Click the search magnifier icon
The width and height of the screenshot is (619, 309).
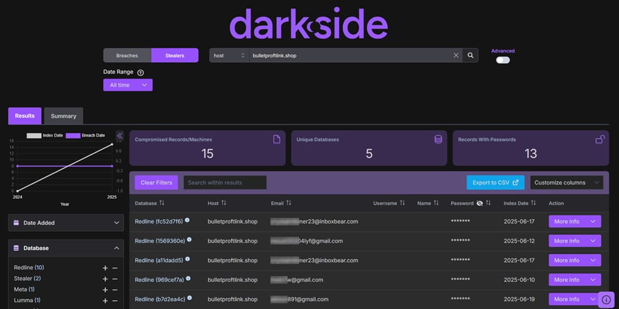coord(470,56)
